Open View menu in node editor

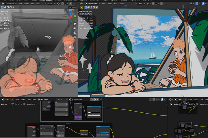point(17,99)
